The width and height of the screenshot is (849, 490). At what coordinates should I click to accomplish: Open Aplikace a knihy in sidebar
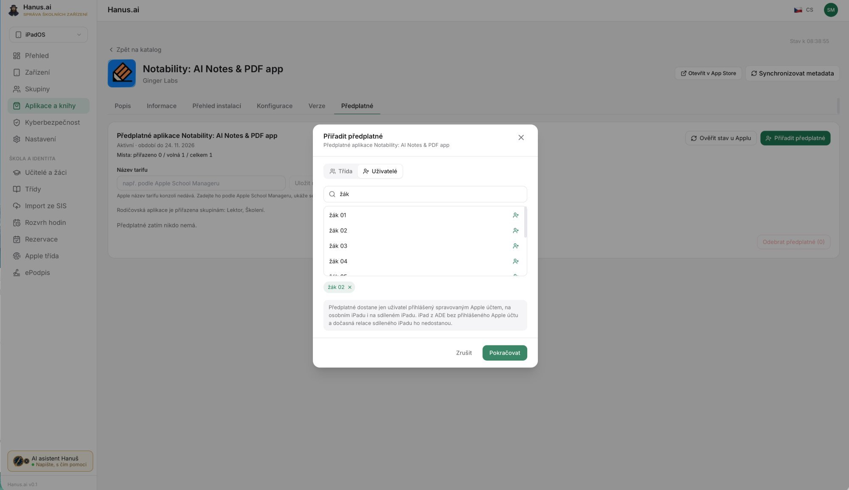[x=48, y=106]
